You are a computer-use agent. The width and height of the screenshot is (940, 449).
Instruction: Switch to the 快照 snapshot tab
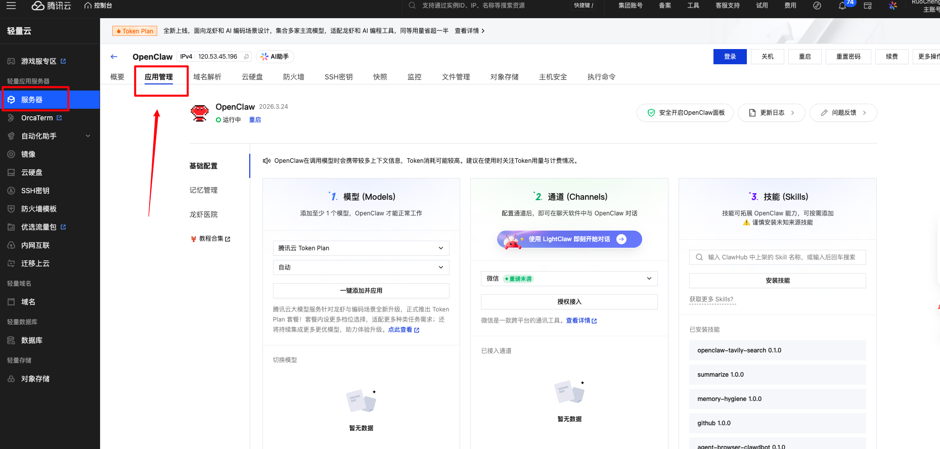click(x=380, y=77)
